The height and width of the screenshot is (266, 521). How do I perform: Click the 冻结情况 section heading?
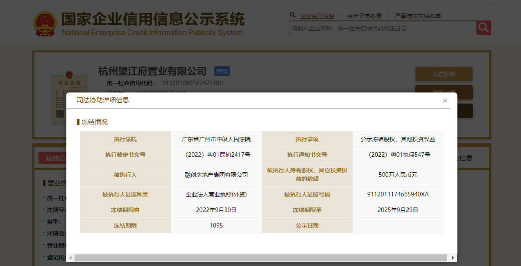95,122
